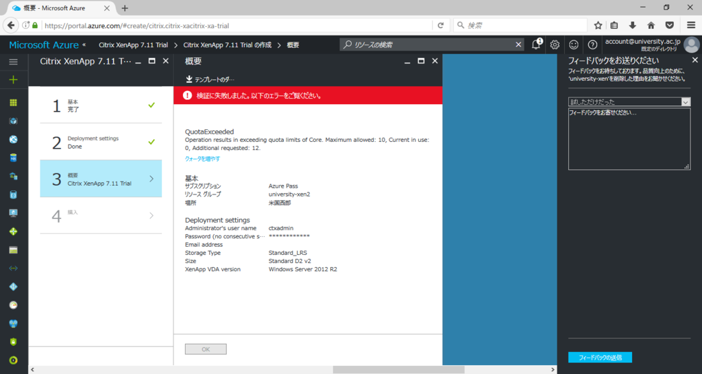Click the horizontal scrollbar thumb

tap(398, 369)
